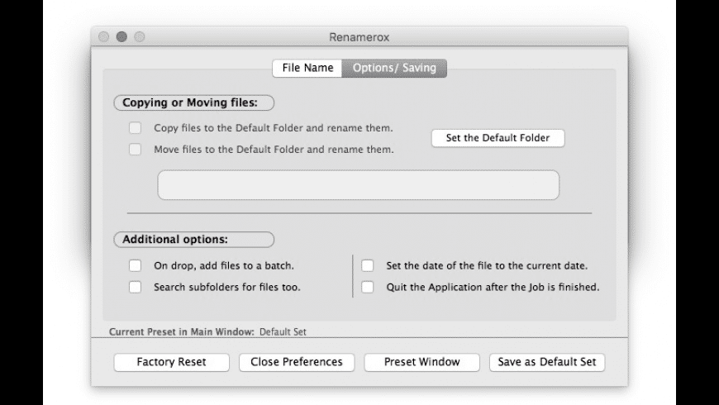Click the window zoom button
This screenshot has height=405, width=719.
[138, 37]
